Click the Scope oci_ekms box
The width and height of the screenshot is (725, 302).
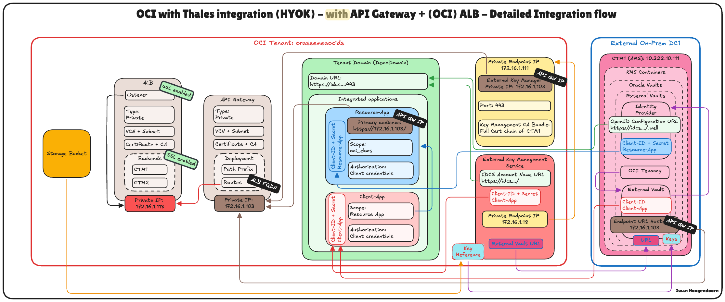(x=380, y=148)
